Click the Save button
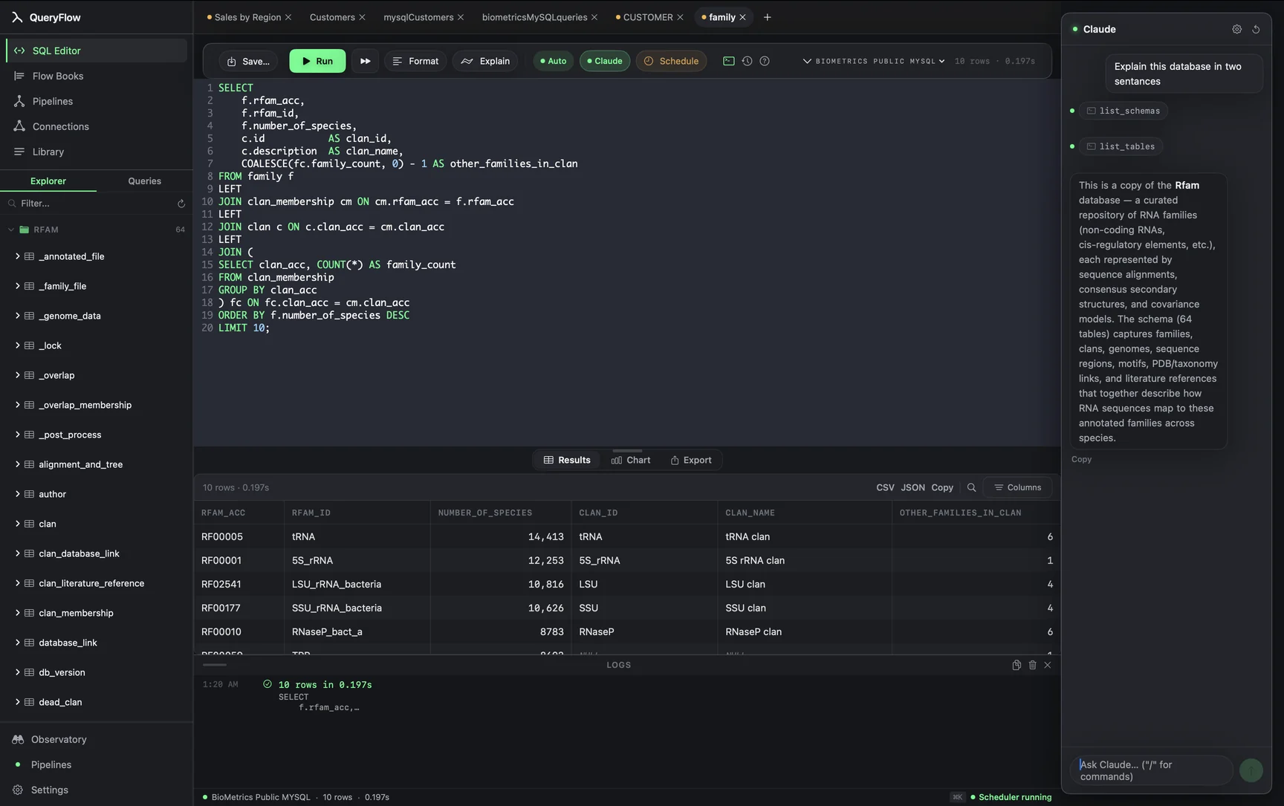The height and width of the screenshot is (806, 1284). [248, 61]
